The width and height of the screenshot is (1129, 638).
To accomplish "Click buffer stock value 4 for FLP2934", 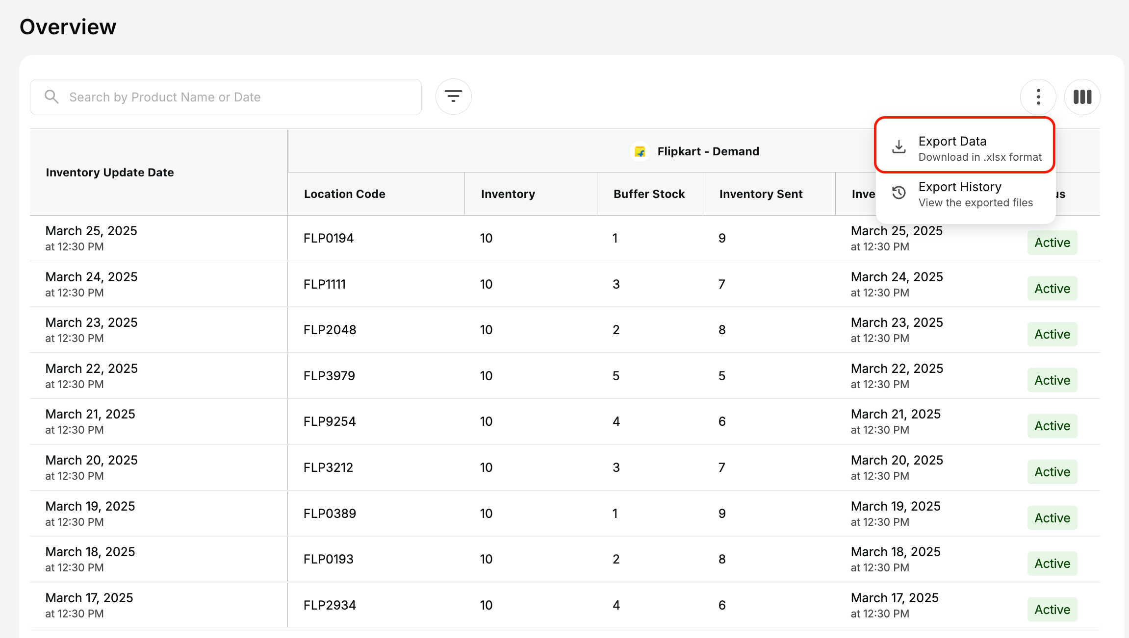I will point(616,605).
